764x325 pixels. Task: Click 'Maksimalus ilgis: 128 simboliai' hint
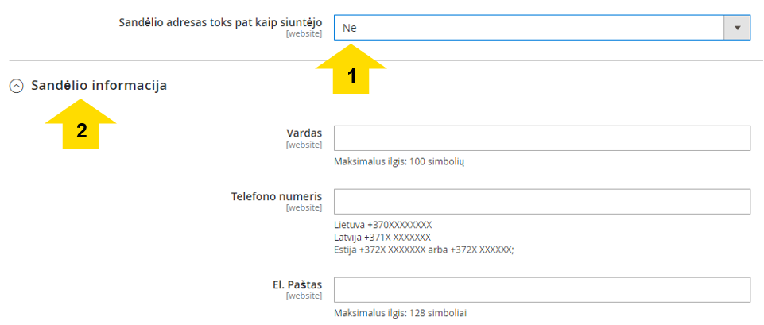point(400,313)
